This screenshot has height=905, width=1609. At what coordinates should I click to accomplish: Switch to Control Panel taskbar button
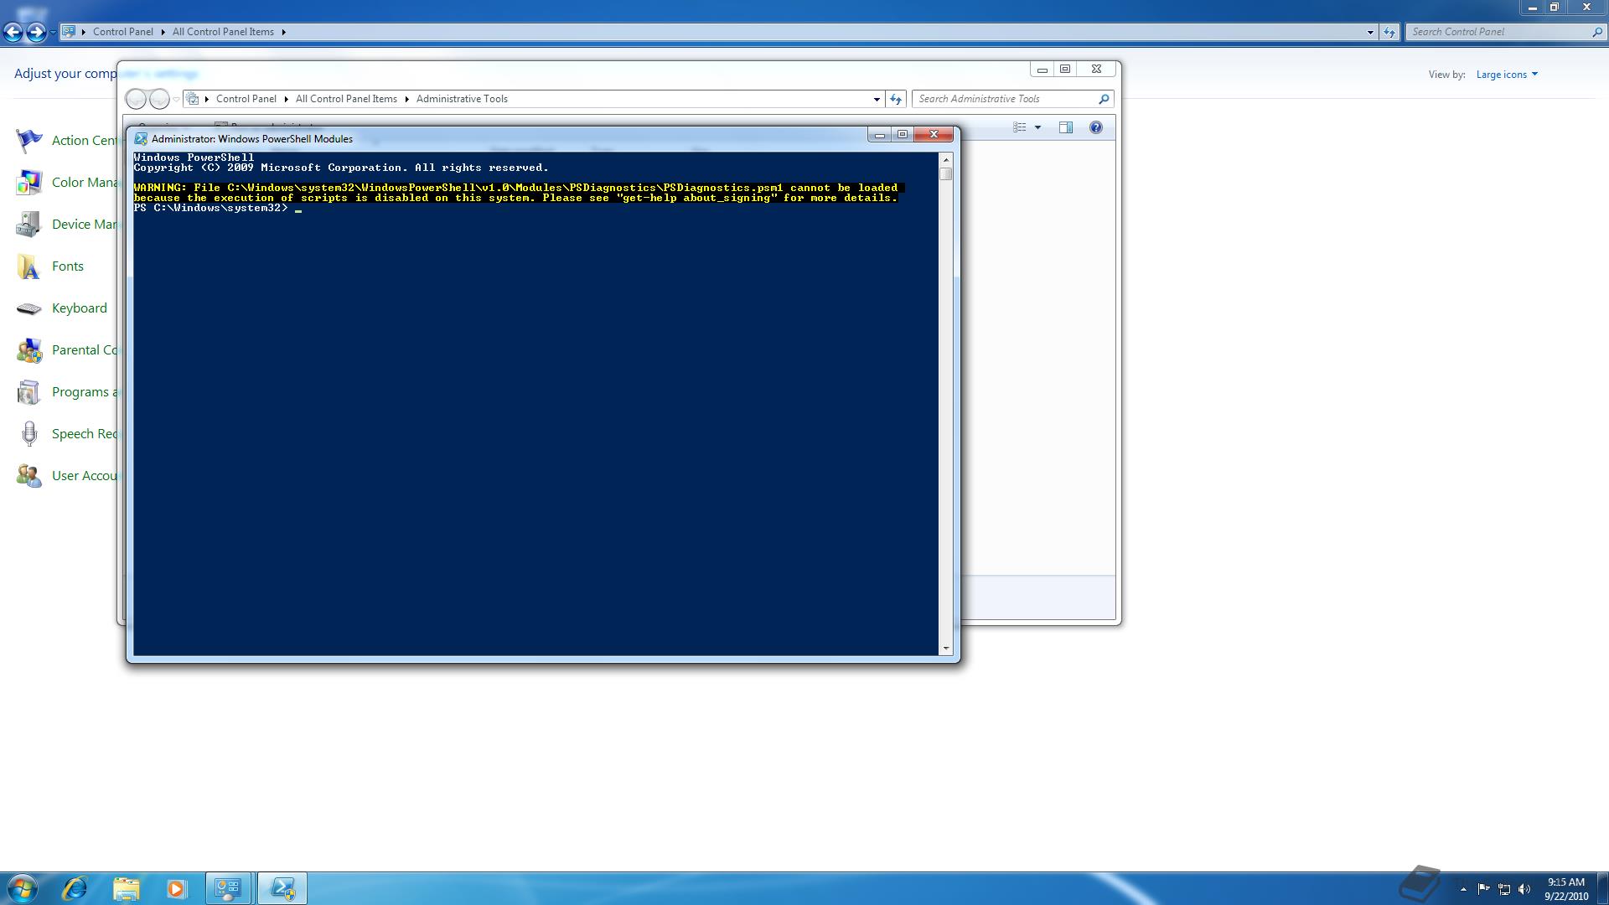[228, 888]
